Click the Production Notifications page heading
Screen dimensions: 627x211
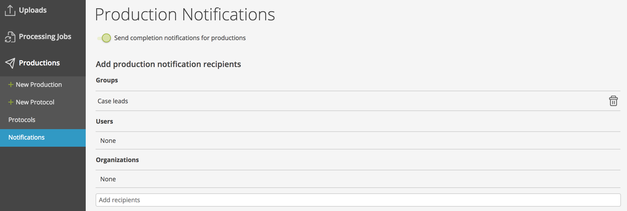point(185,14)
